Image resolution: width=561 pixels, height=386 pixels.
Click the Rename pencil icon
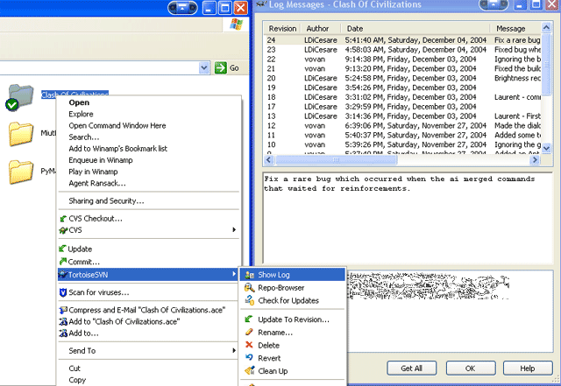click(250, 332)
